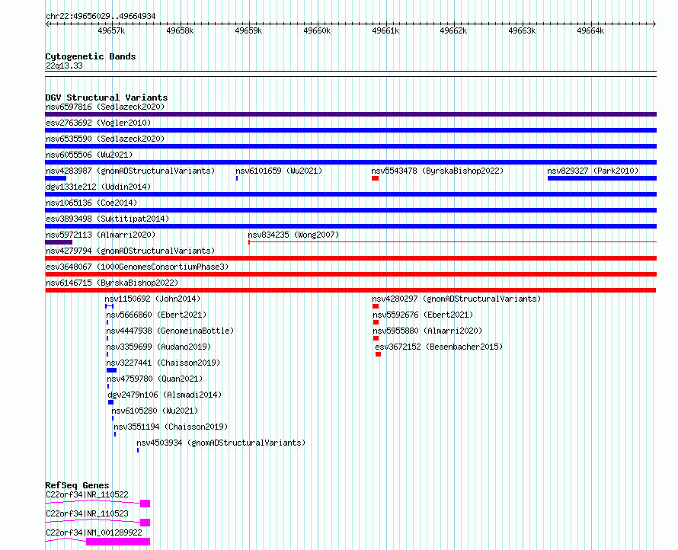
Task: Click the 49660k ruler position
Action: 317,30
